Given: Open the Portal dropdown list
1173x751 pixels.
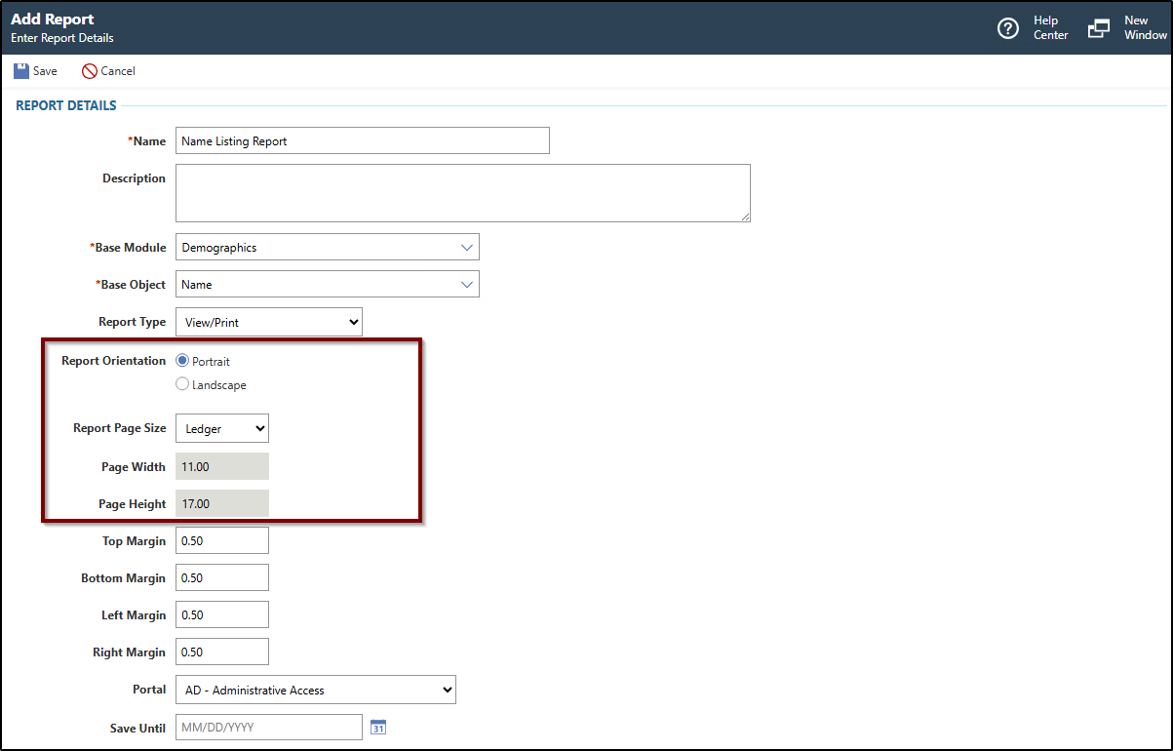Looking at the screenshot, I should pos(315,691).
